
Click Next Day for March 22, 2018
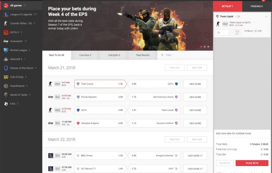197,139
